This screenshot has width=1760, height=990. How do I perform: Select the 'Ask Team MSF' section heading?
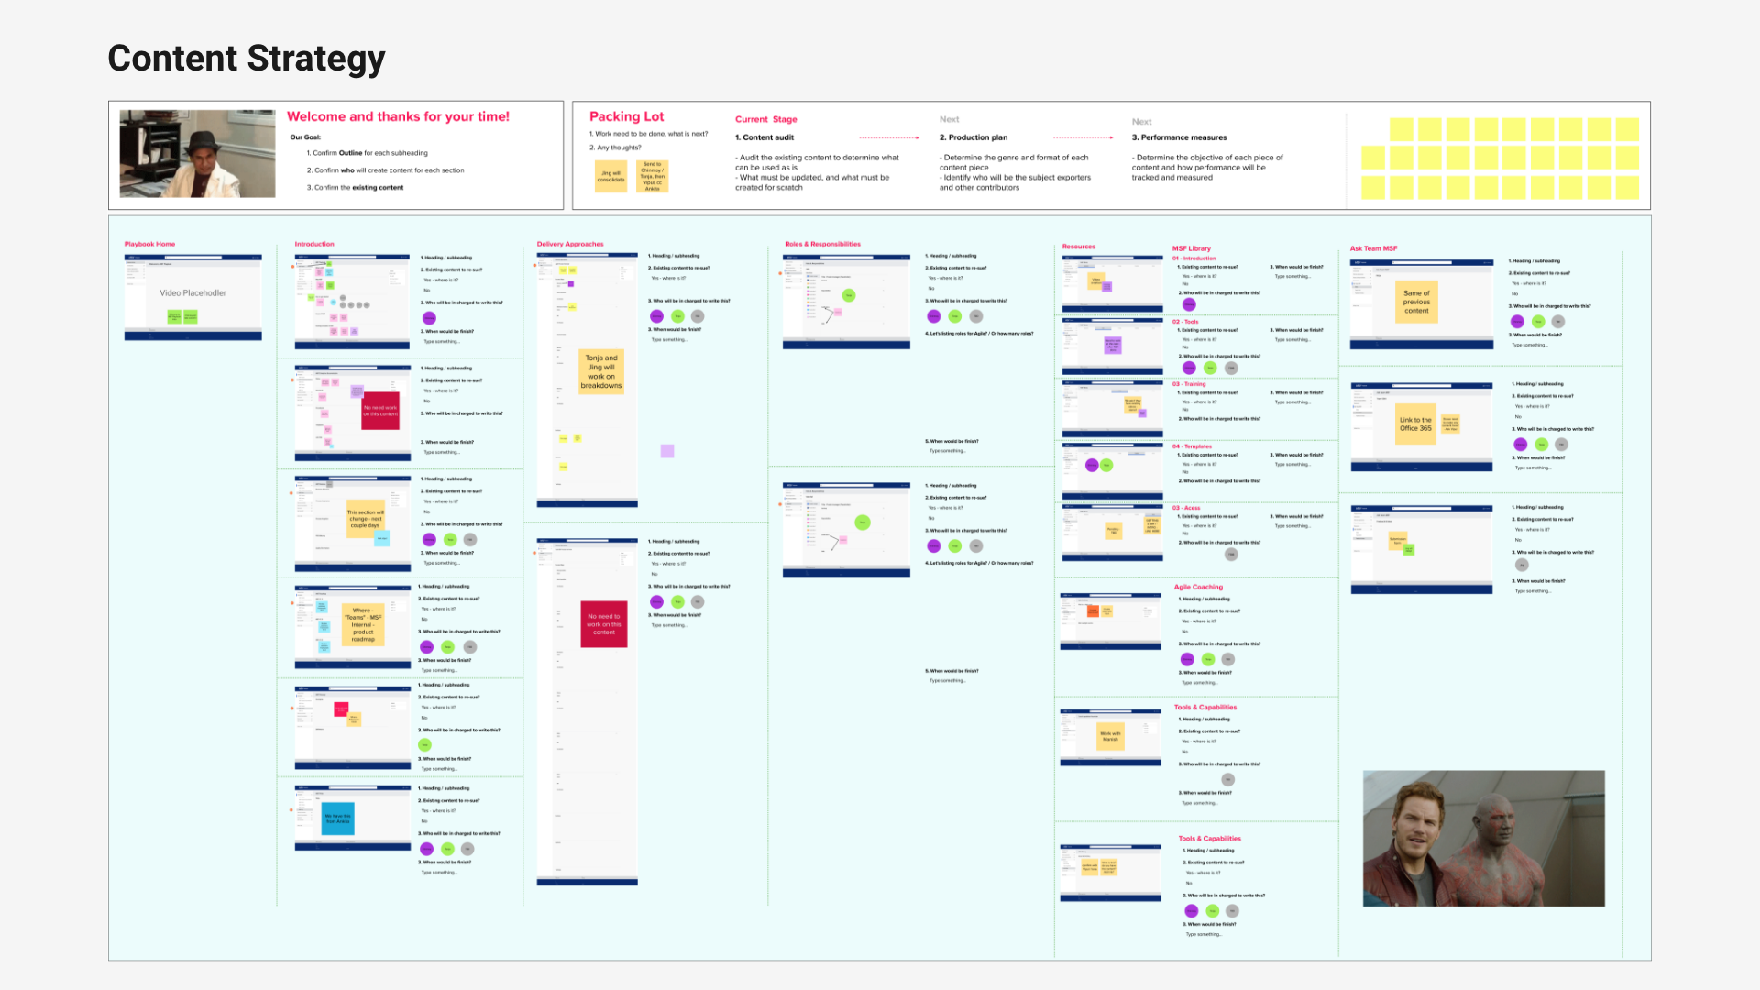point(1372,248)
